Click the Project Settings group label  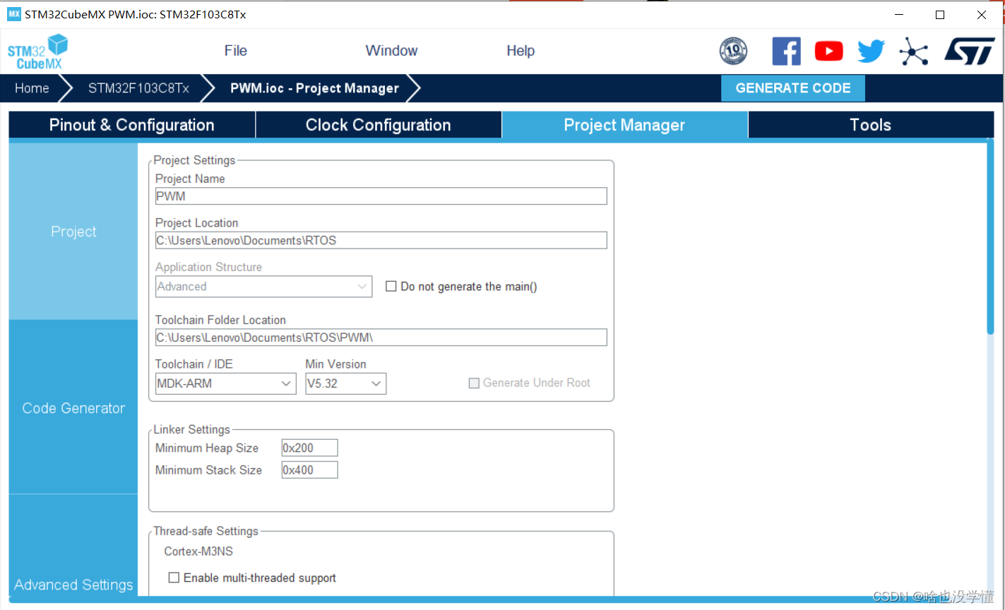point(194,160)
